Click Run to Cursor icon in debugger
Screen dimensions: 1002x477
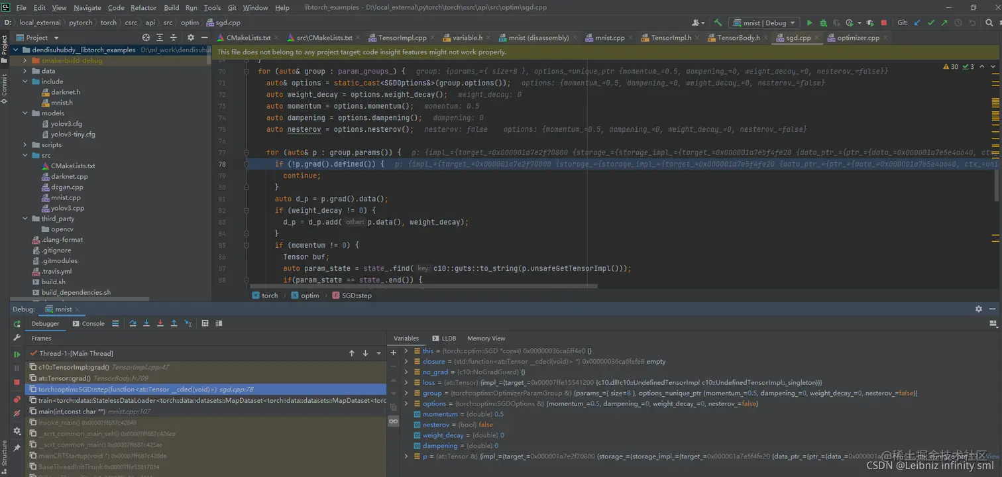[x=188, y=323]
